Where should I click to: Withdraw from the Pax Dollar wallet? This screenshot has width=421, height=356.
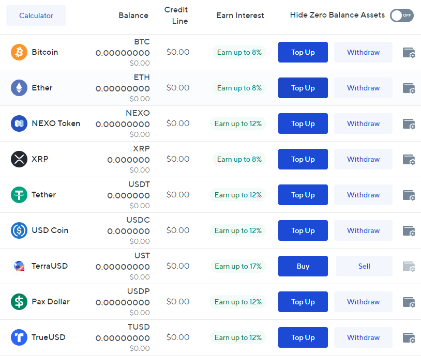point(363,302)
